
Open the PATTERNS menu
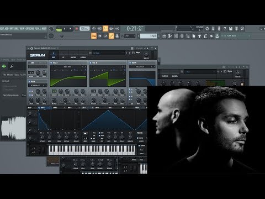tap(14, 29)
